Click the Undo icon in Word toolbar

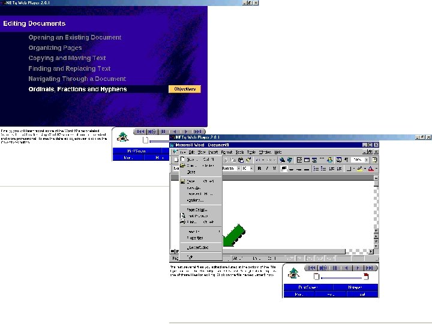[259, 160]
